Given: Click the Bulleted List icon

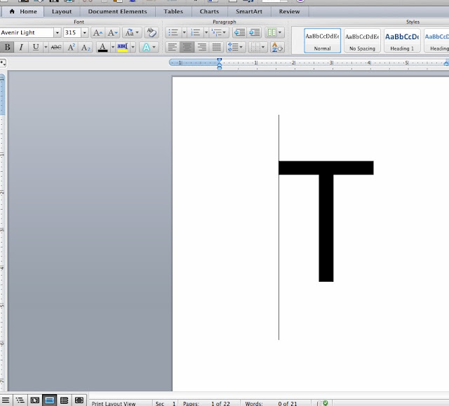Looking at the screenshot, I should (x=173, y=33).
